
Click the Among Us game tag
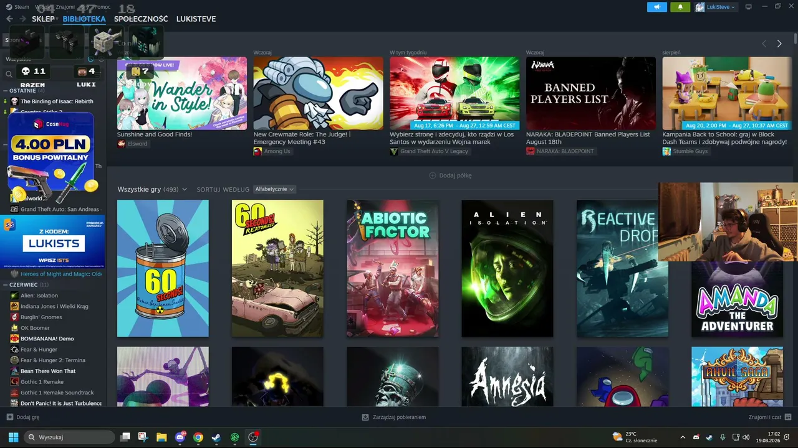[x=272, y=151]
